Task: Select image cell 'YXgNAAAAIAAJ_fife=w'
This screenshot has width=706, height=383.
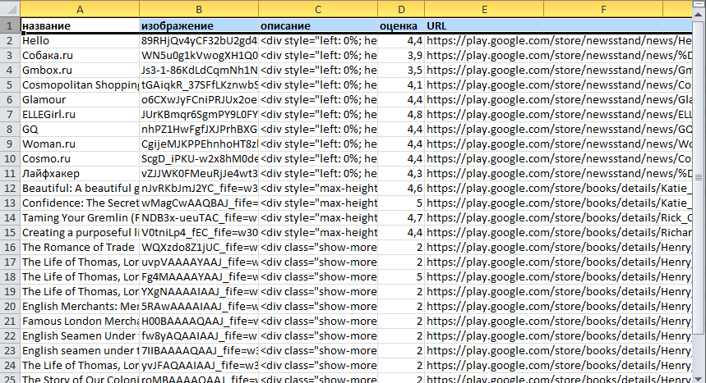Action: tap(199, 292)
